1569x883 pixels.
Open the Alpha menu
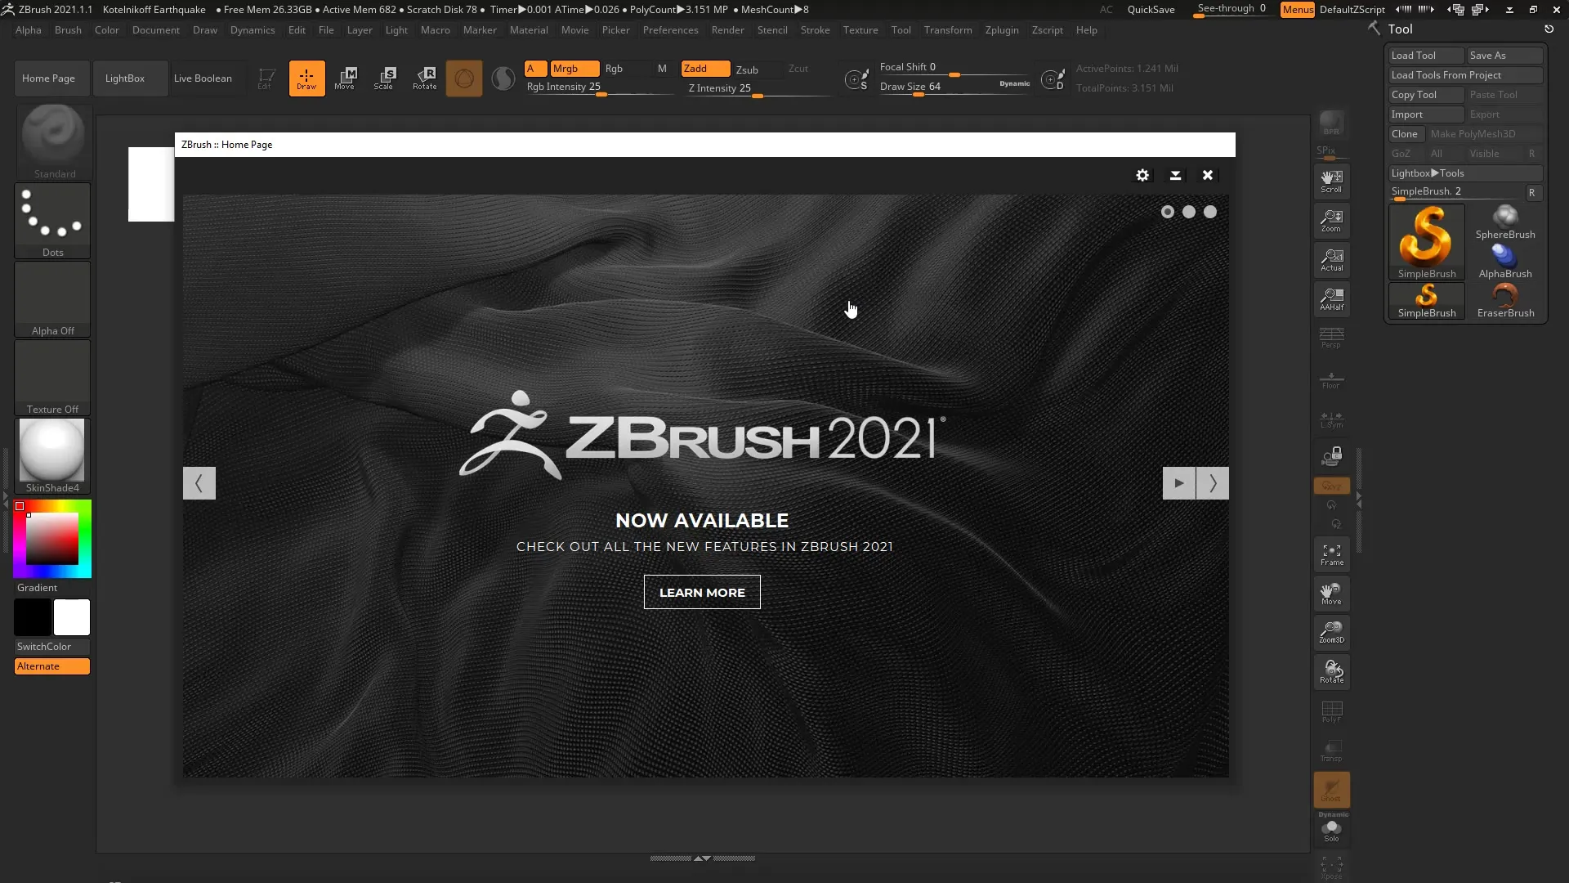(x=28, y=30)
